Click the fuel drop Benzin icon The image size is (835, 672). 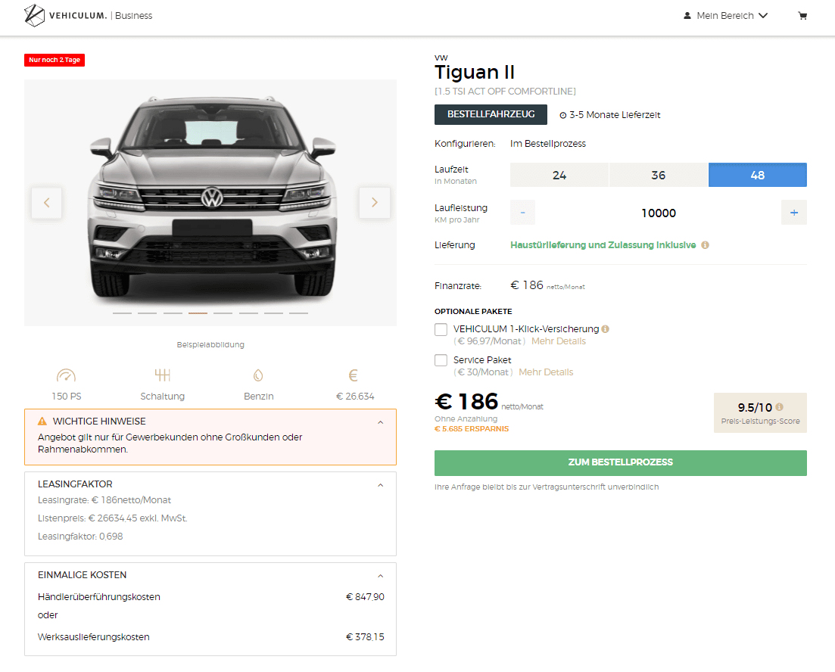pos(258,375)
